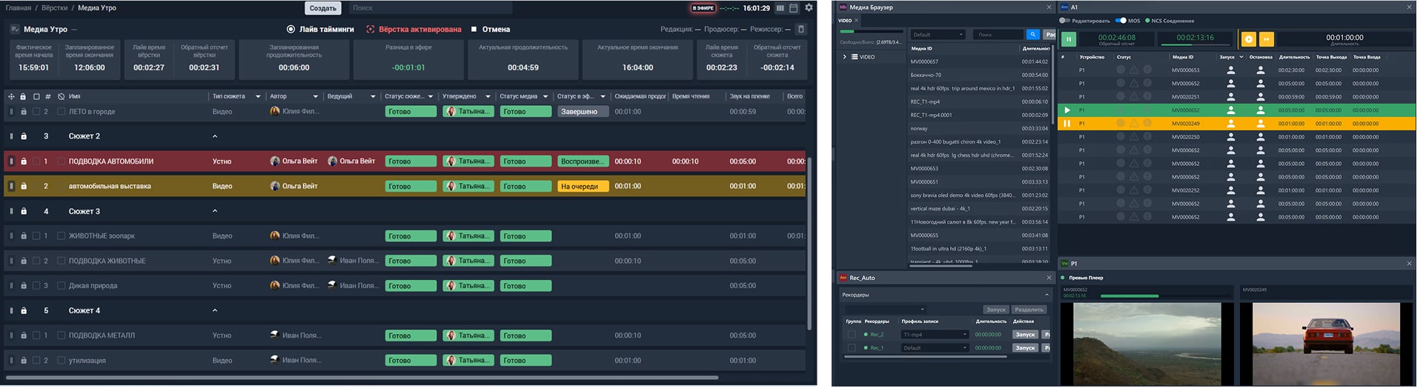The image size is (1423, 388).
Task: Collapse the Сюжет 4 group
Action: click(x=215, y=310)
